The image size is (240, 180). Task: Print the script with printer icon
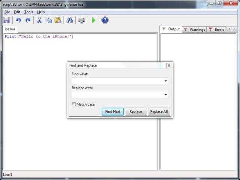pos(81,20)
